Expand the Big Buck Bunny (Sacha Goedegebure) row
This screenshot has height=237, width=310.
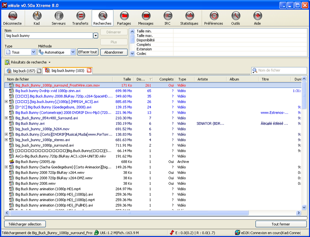click(6, 167)
